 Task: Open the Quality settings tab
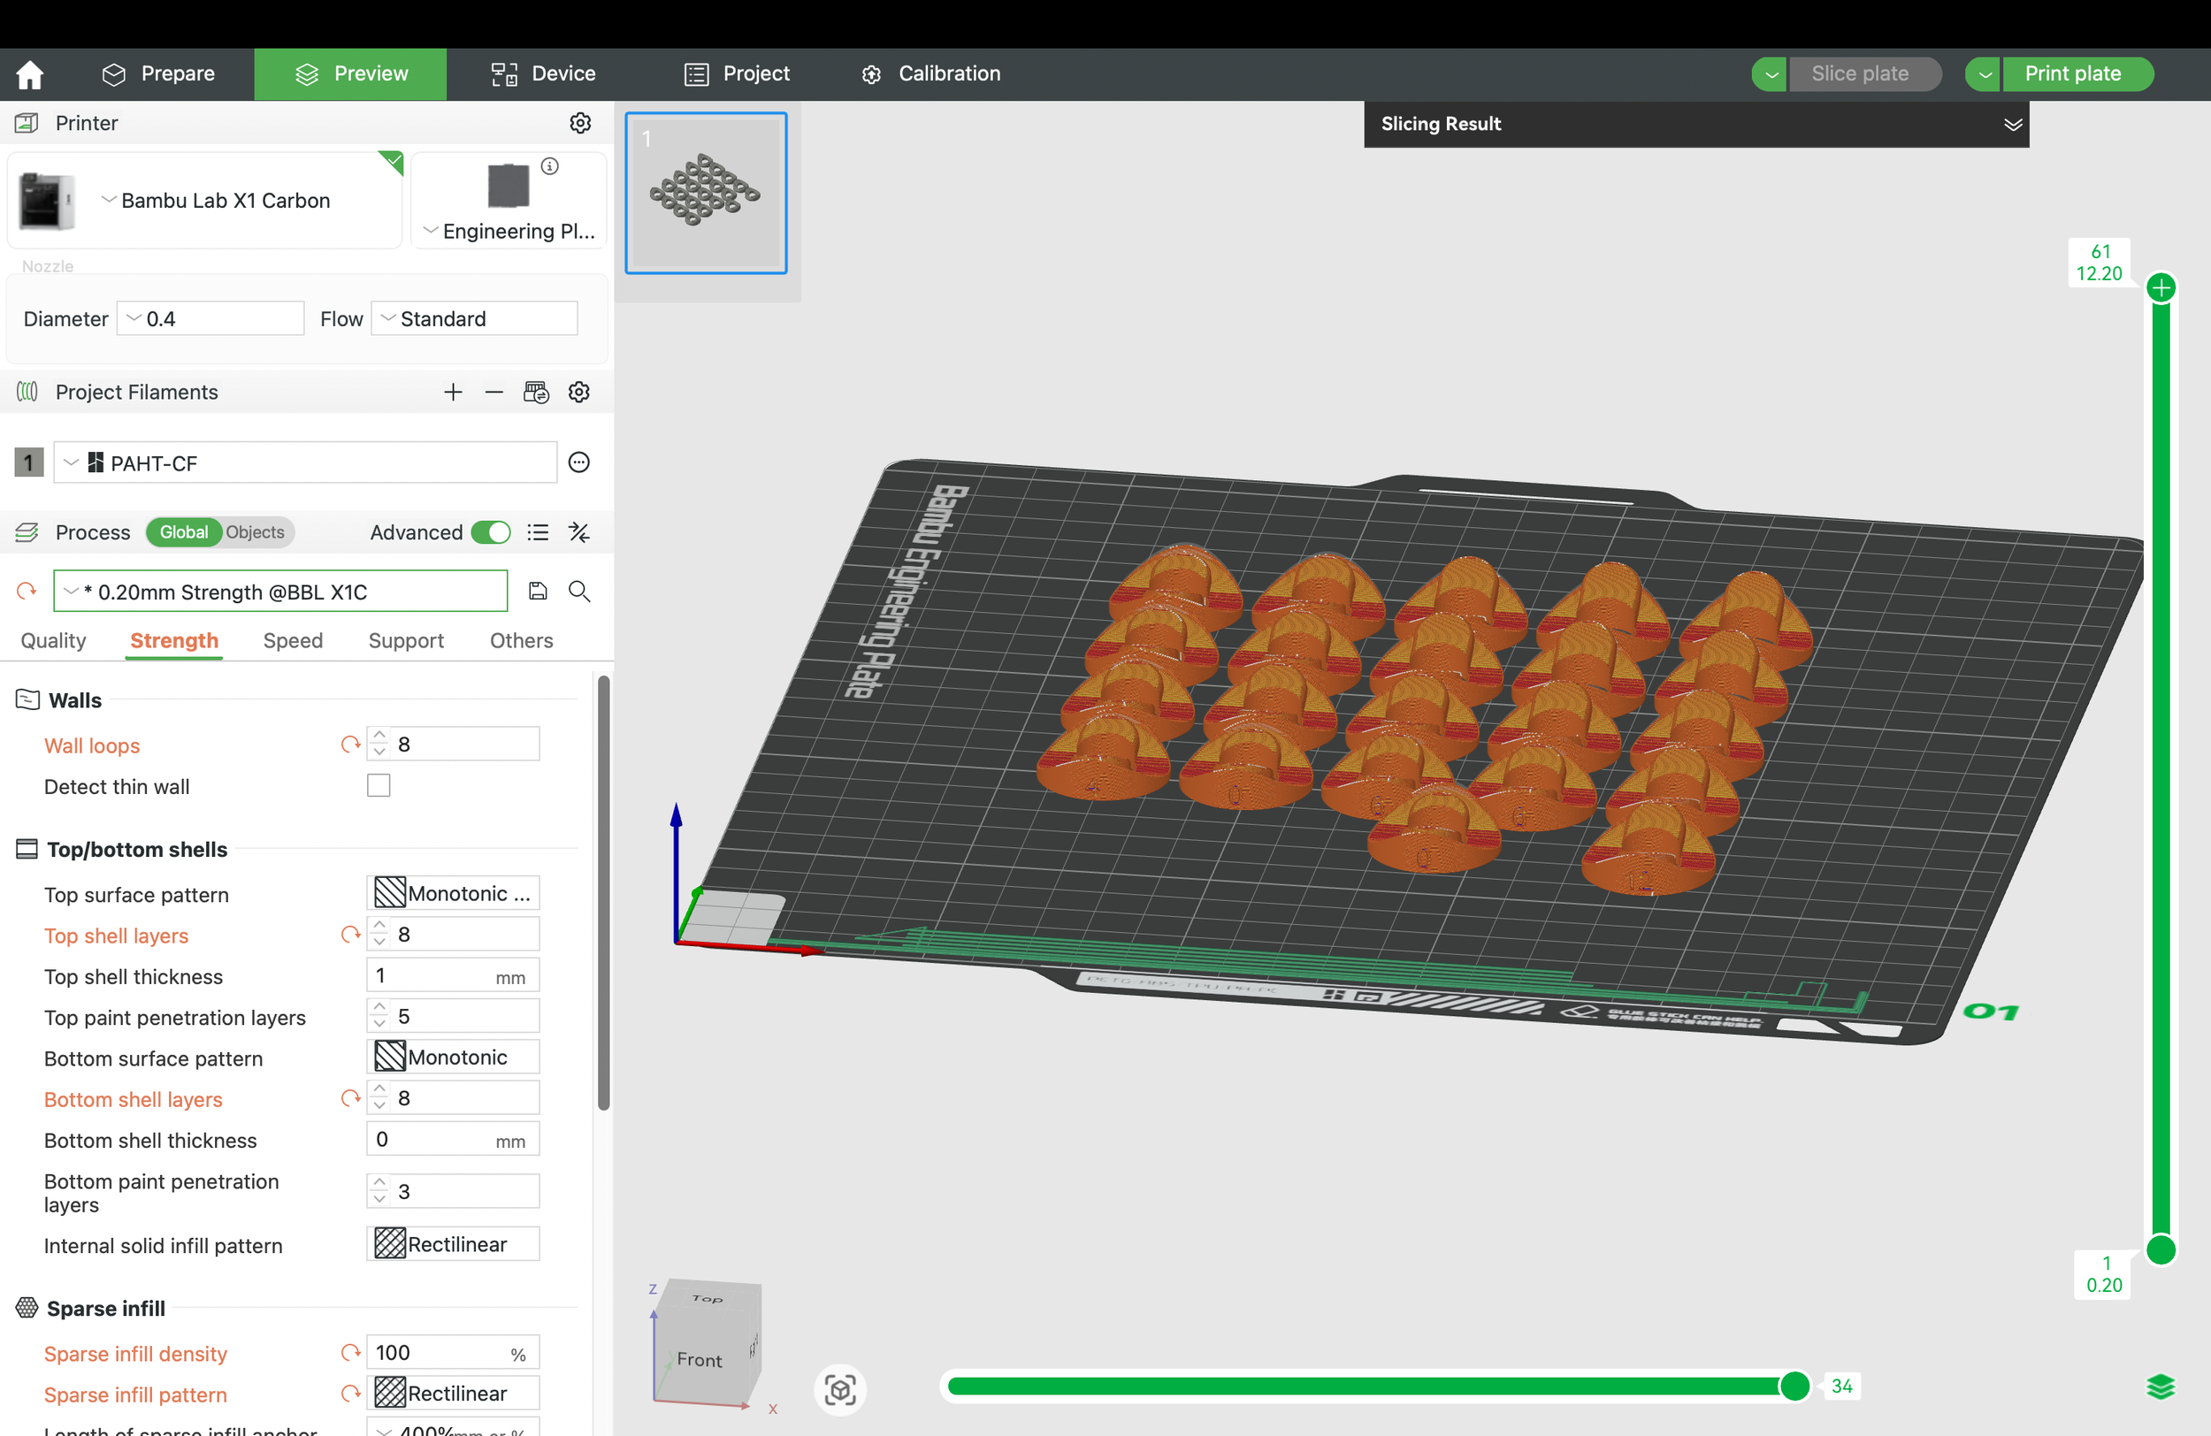[53, 640]
